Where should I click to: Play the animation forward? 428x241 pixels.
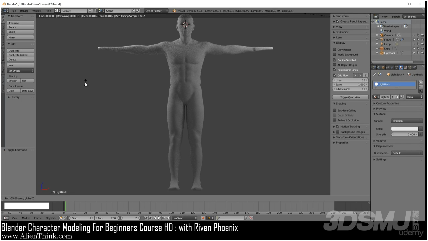click(159, 218)
